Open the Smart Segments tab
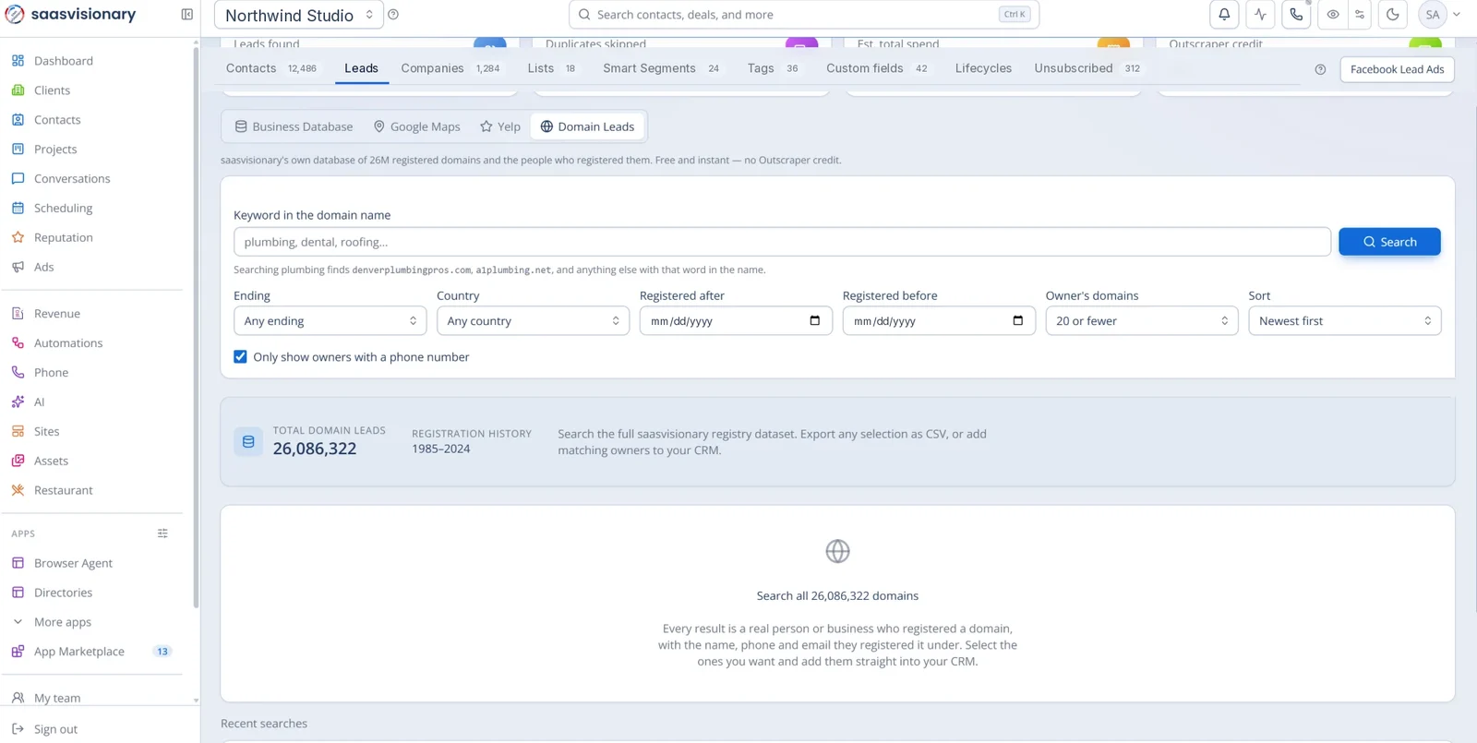1477x743 pixels. pyautogui.click(x=661, y=68)
